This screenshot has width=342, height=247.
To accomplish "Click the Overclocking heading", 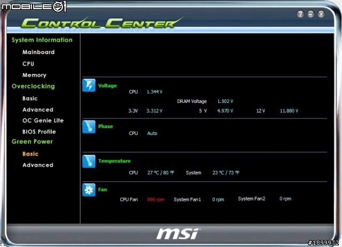I will (33, 86).
